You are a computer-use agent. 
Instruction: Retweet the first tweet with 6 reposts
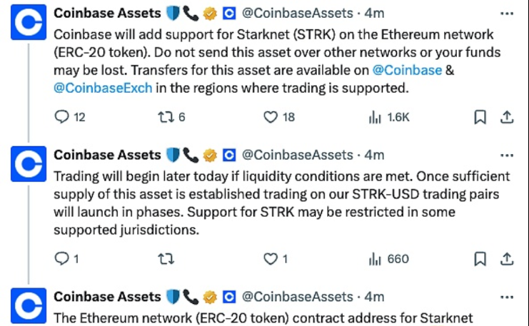(x=166, y=118)
